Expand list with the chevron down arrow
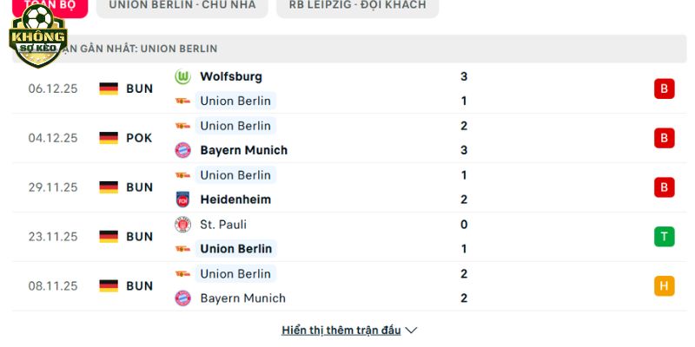The height and width of the screenshot is (347, 695). [x=412, y=331]
